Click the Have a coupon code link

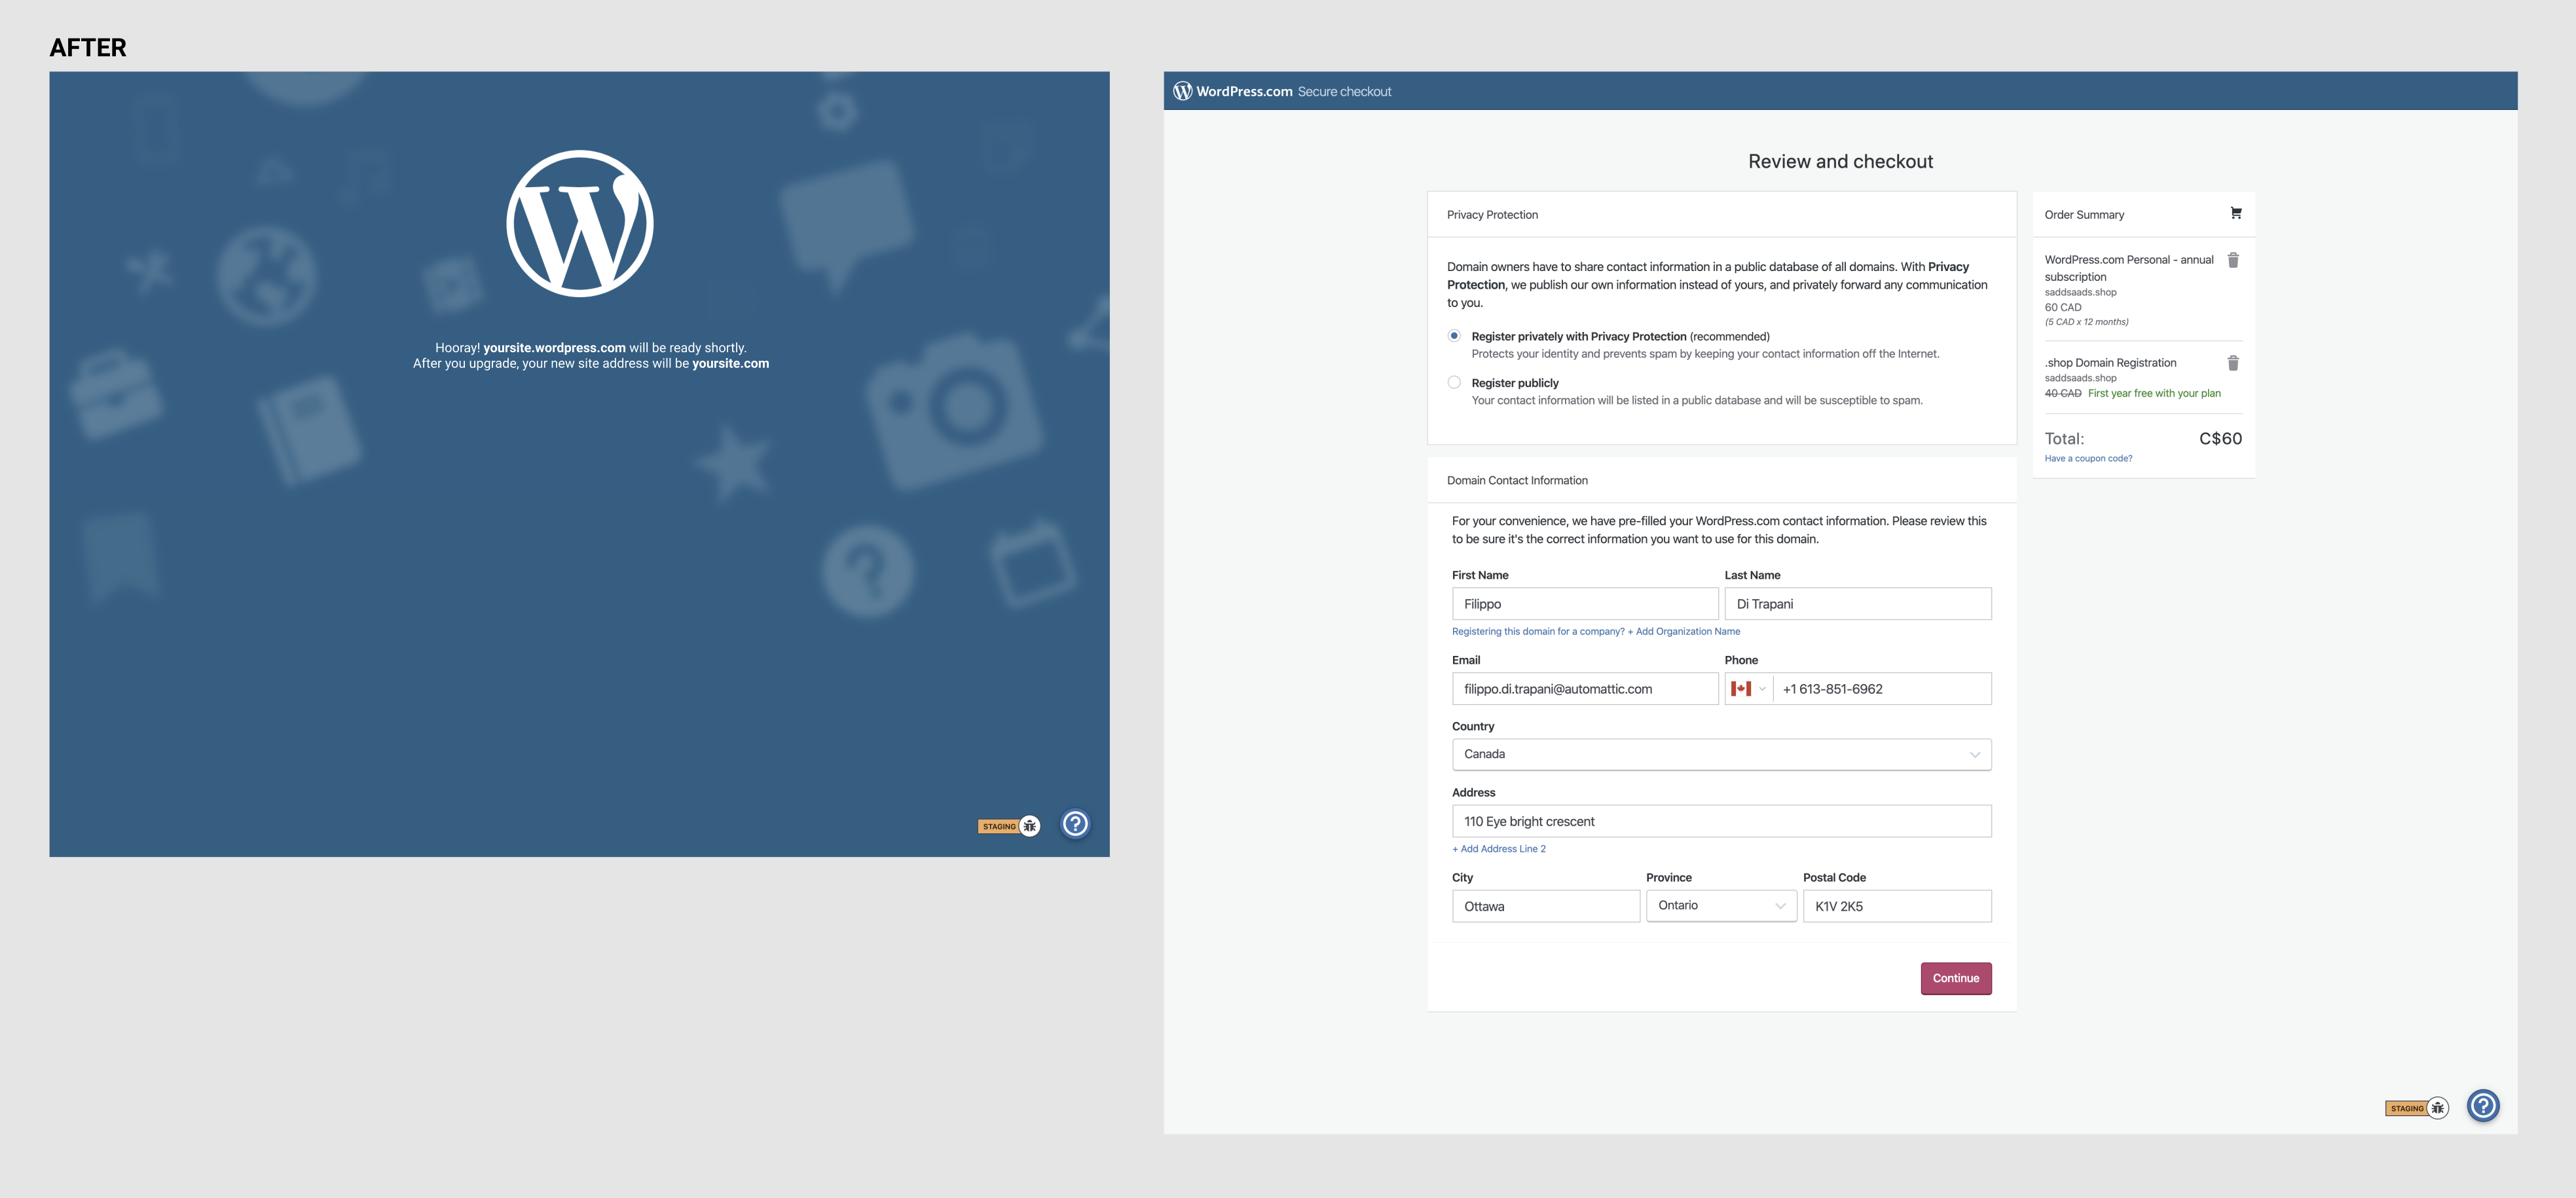2088,459
